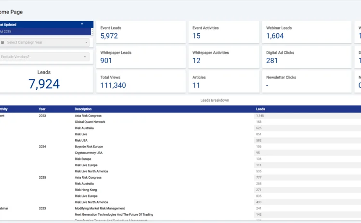
Task: Select the Total Views 111,340 card
Action: point(141,81)
